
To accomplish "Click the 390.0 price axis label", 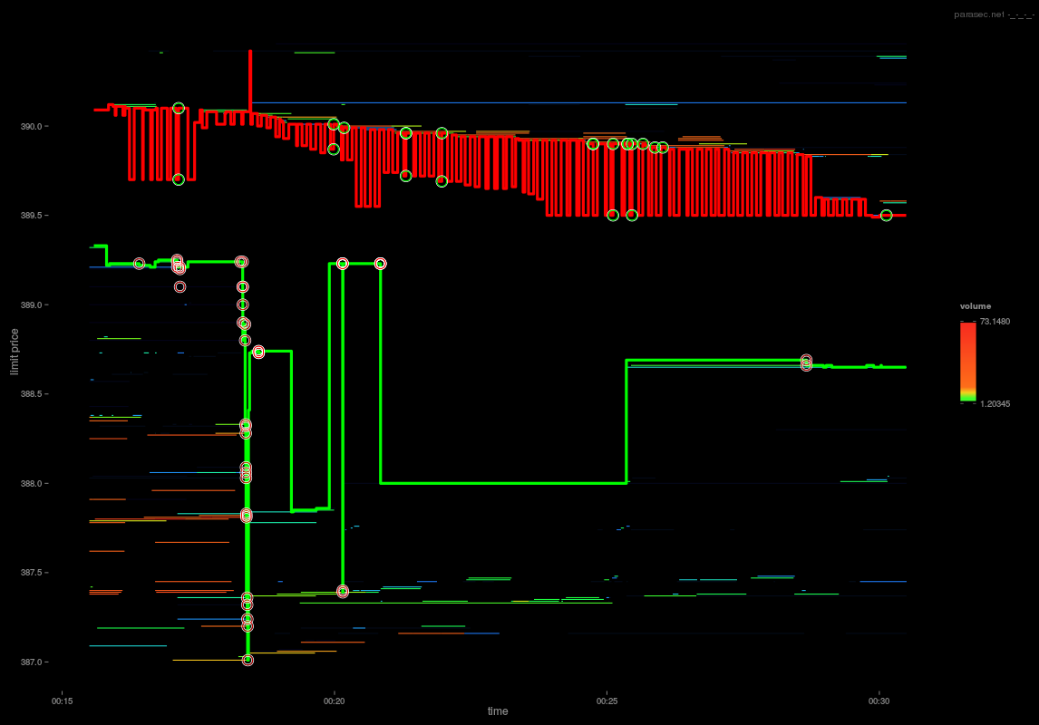I will [30, 127].
